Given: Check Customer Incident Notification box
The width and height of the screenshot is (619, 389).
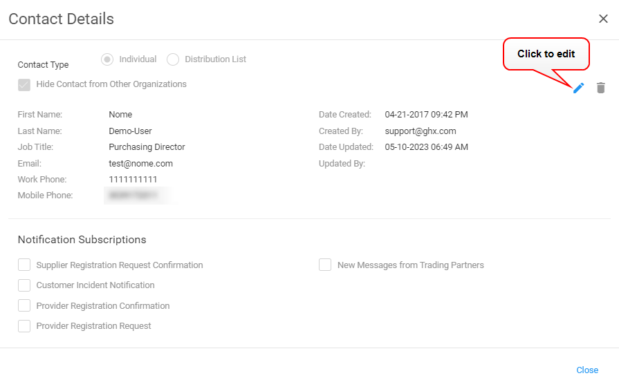Looking at the screenshot, I should coord(24,285).
